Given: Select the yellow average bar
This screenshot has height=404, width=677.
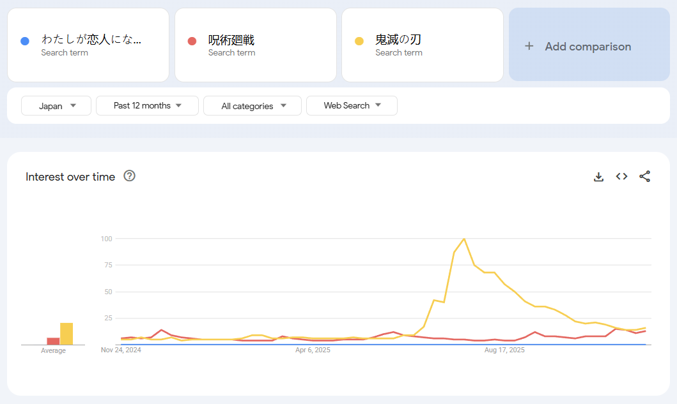Looking at the screenshot, I should click(66, 334).
